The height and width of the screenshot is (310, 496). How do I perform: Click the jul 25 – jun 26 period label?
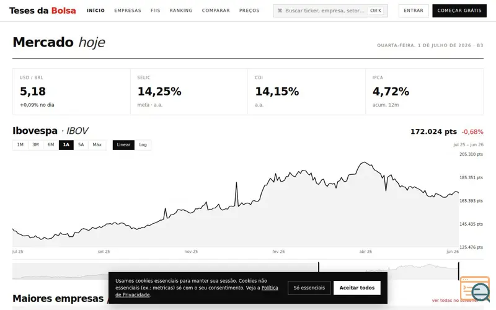tap(468, 144)
